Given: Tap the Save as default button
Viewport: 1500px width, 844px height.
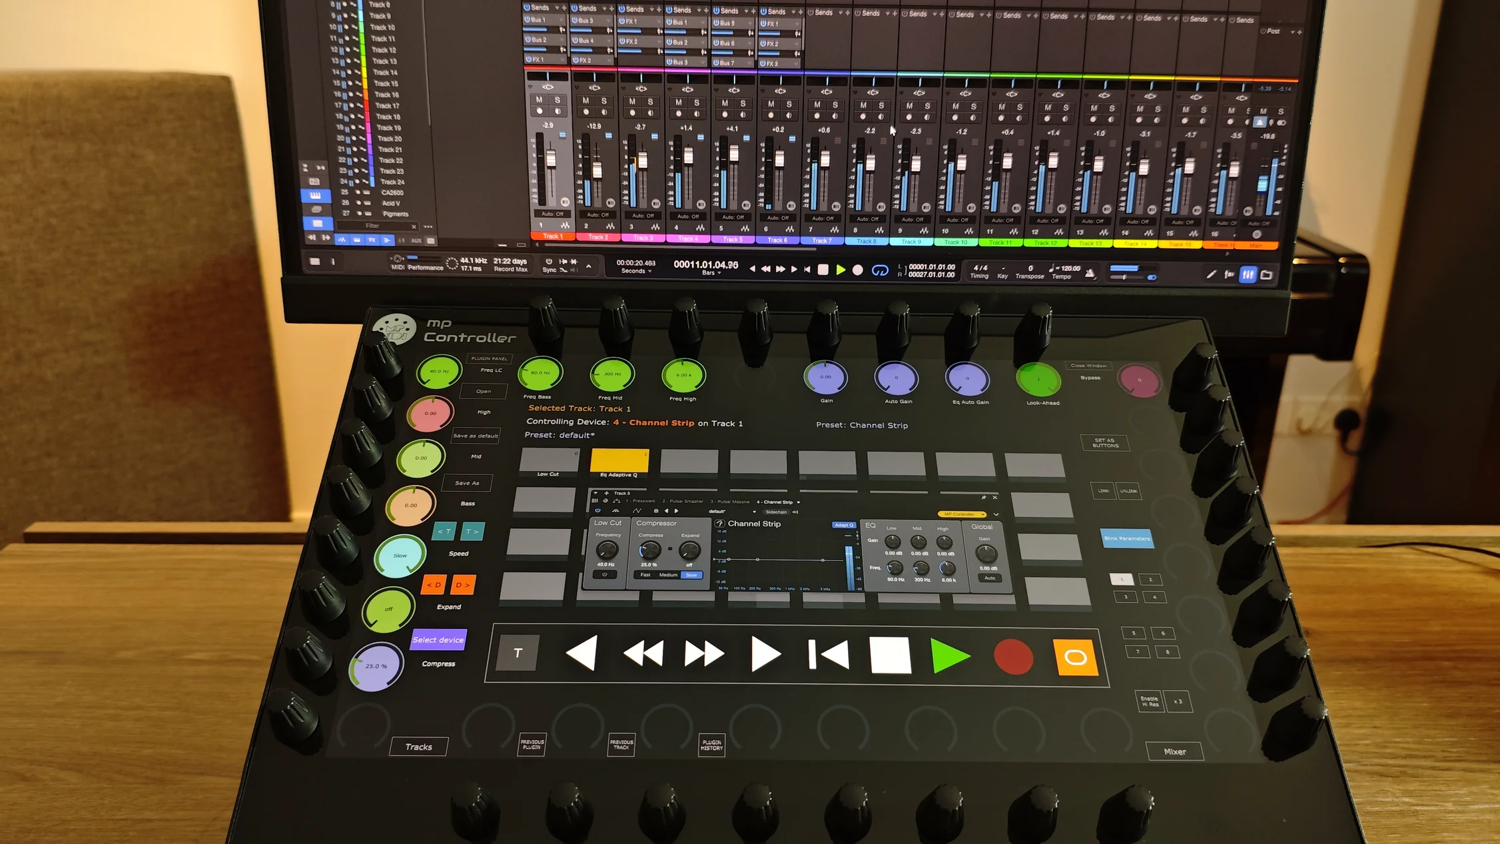Looking at the screenshot, I should tap(475, 436).
